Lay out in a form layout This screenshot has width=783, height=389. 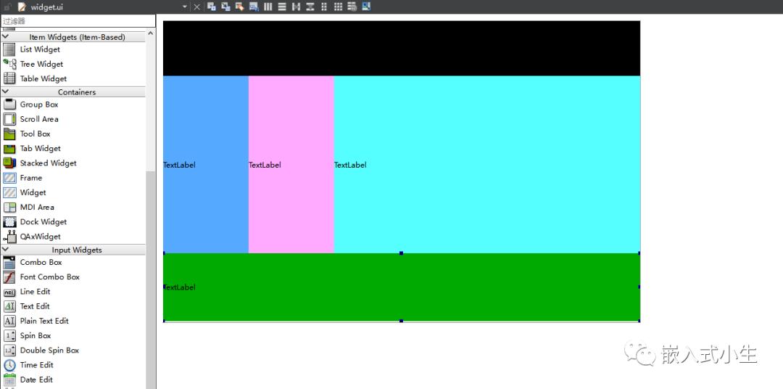tap(324, 7)
